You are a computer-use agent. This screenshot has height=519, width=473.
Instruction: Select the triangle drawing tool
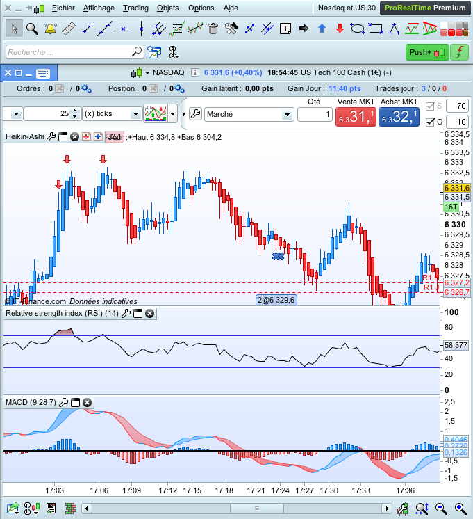coord(394,29)
